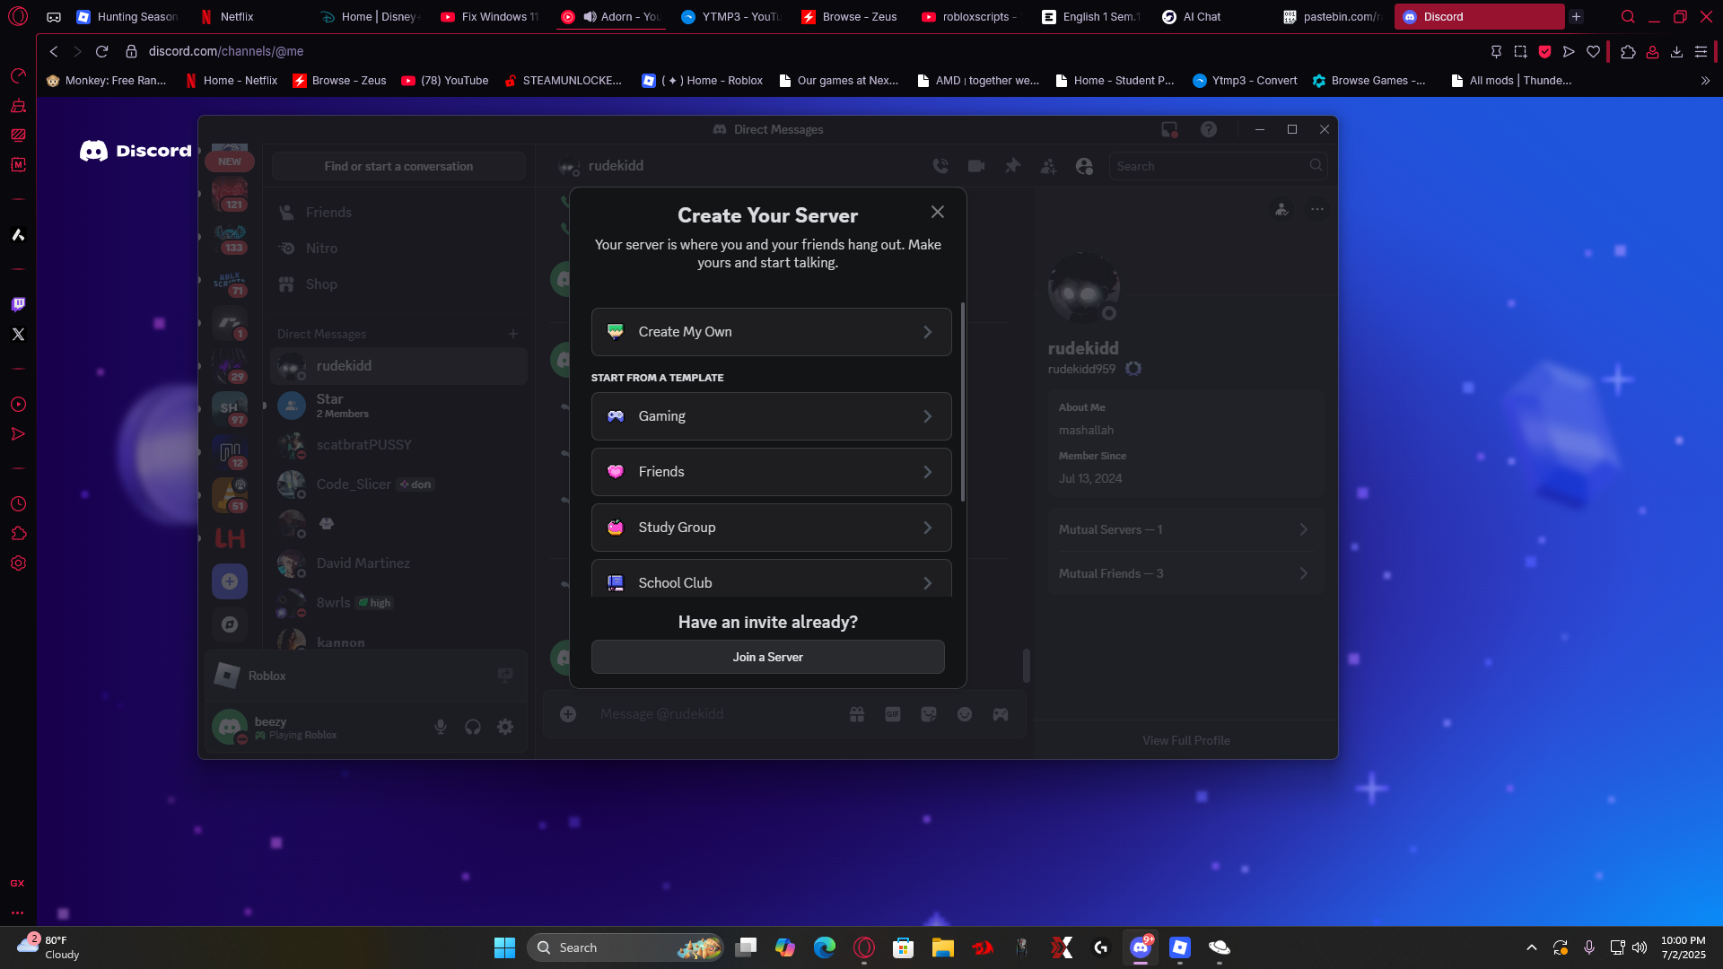Open the emoji picker icon
The height and width of the screenshot is (969, 1723).
pos(965,714)
